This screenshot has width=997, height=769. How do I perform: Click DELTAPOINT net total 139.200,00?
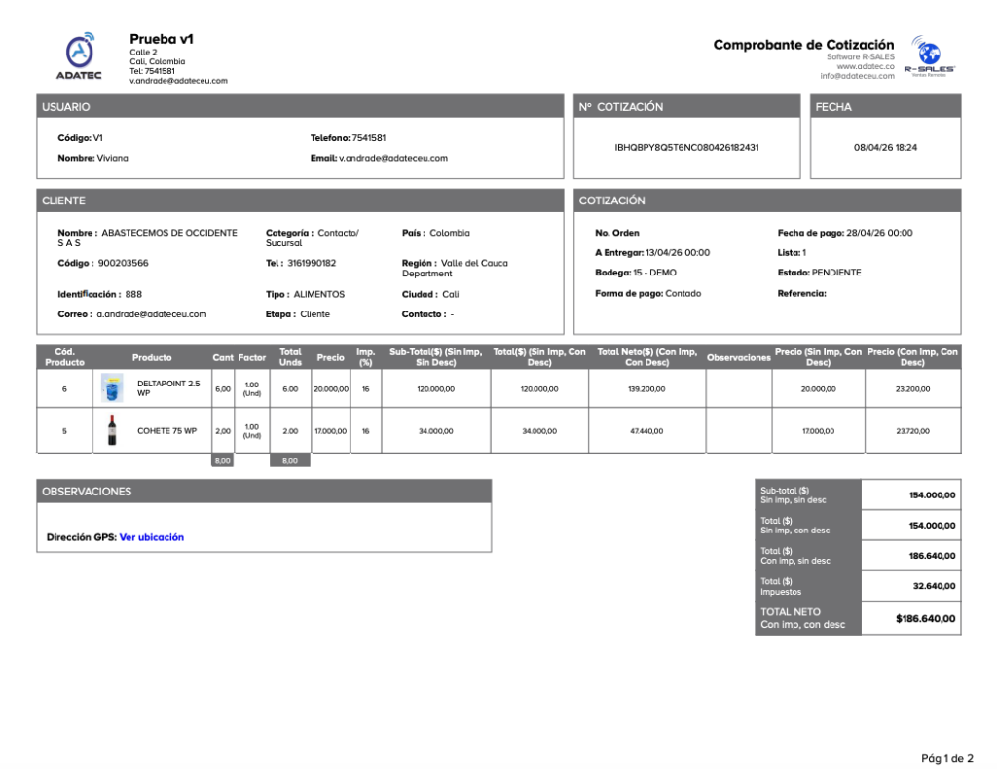coord(646,389)
